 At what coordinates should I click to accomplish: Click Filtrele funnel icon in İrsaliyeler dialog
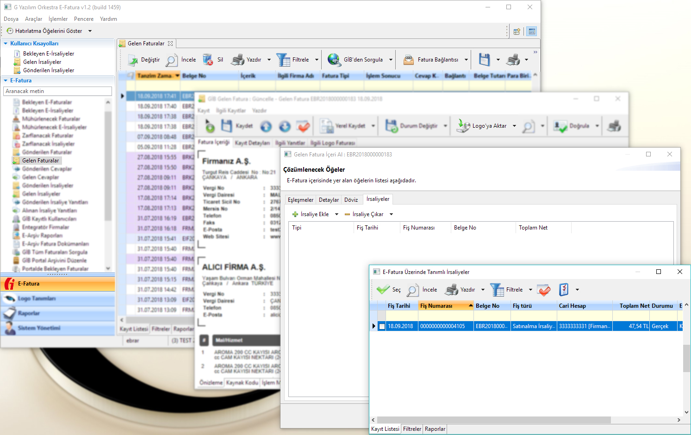click(x=497, y=290)
